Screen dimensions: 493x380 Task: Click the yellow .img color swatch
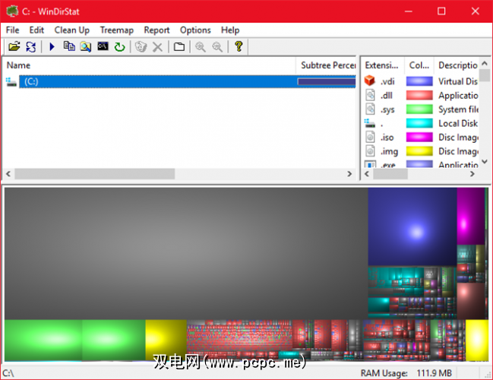tap(419, 151)
